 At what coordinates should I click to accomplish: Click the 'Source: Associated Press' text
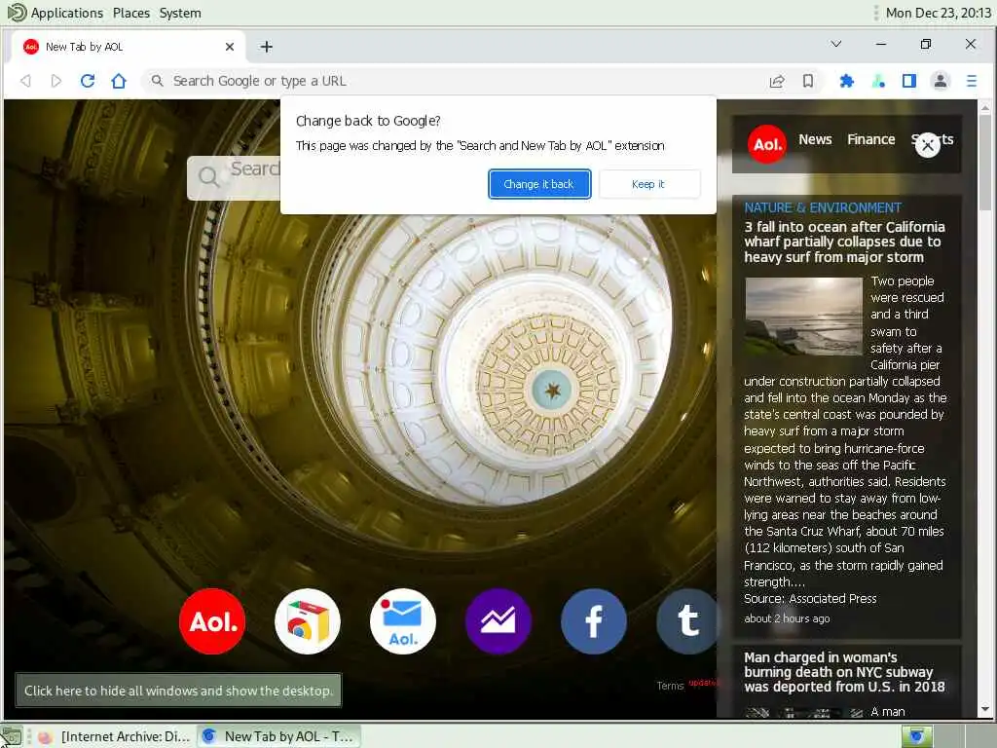(810, 599)
